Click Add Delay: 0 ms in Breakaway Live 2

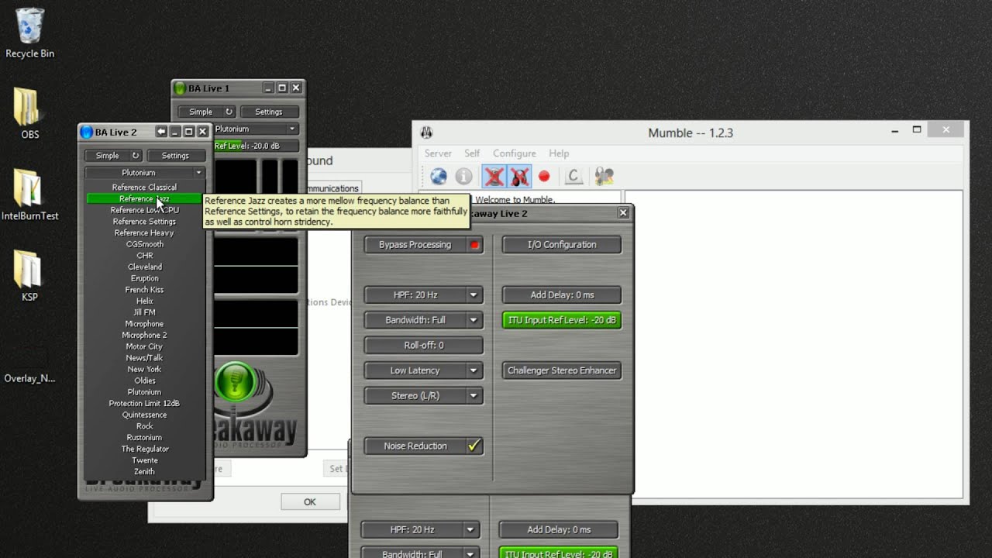pos(562,295)
